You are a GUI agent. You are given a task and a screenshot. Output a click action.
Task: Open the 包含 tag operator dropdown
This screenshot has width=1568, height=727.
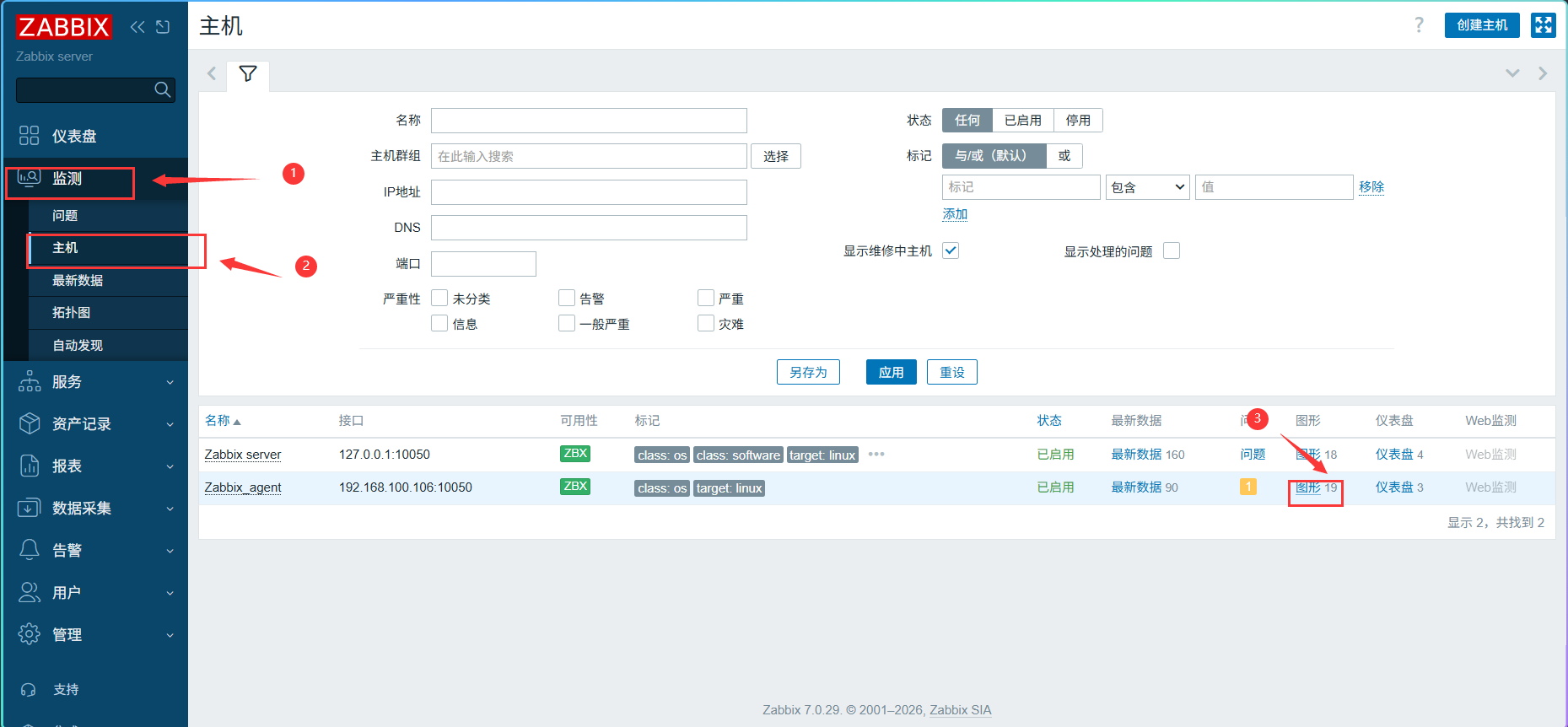[1148, 187]
